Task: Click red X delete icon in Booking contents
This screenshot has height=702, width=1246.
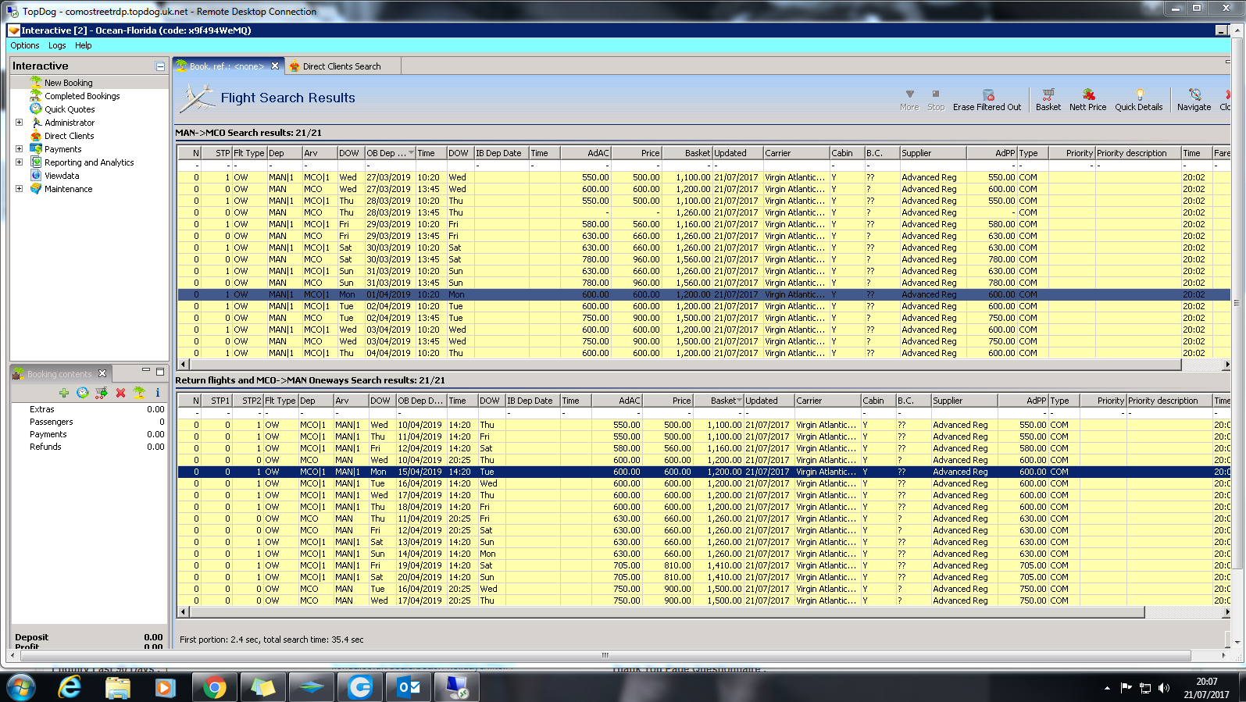Action: coord(120,393)
